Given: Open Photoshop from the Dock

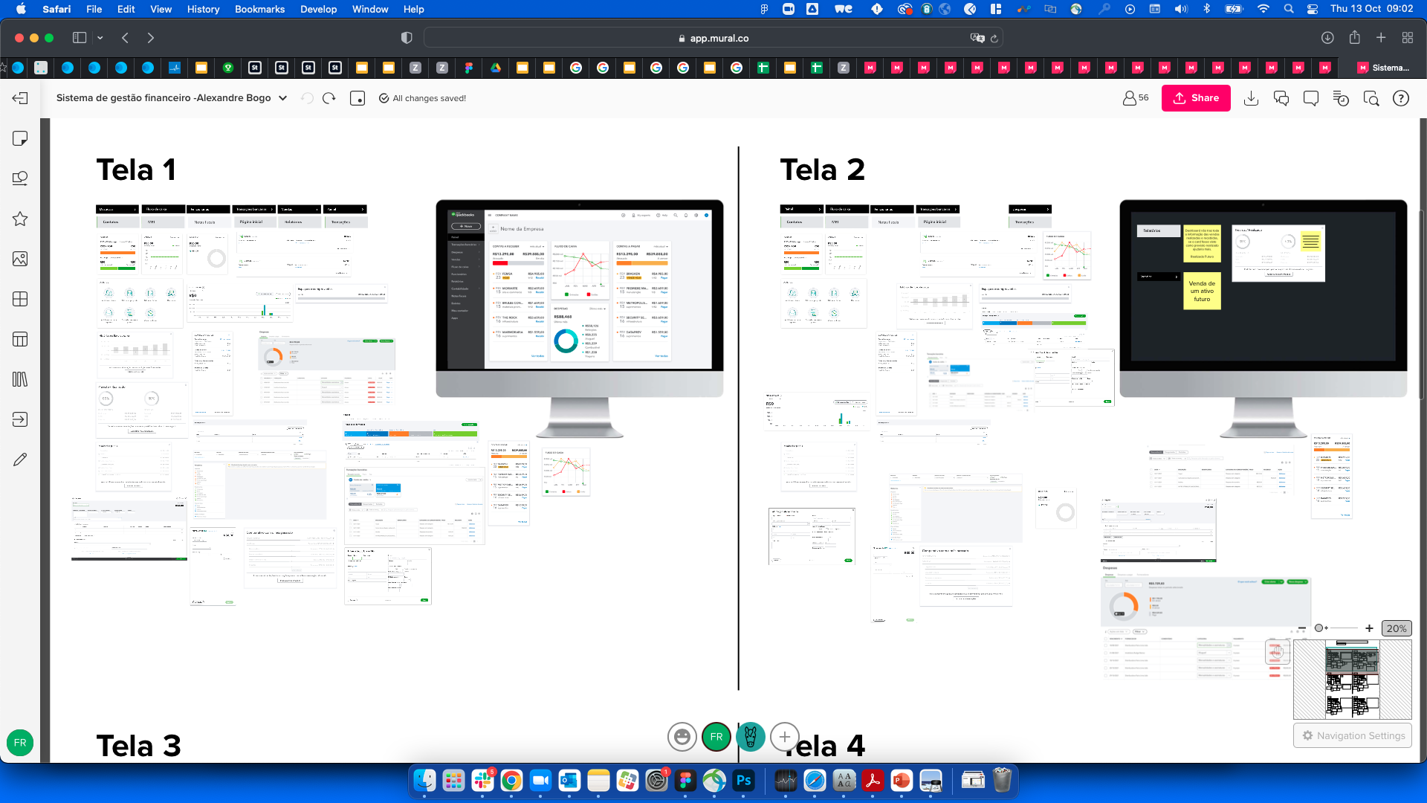Looking at the screenshot, I should (x=743, y=780).
